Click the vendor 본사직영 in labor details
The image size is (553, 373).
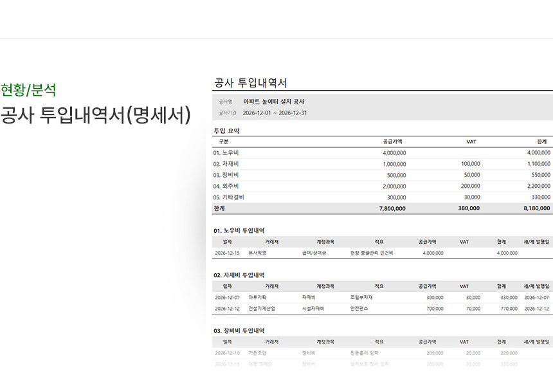(x=257, y=253)
